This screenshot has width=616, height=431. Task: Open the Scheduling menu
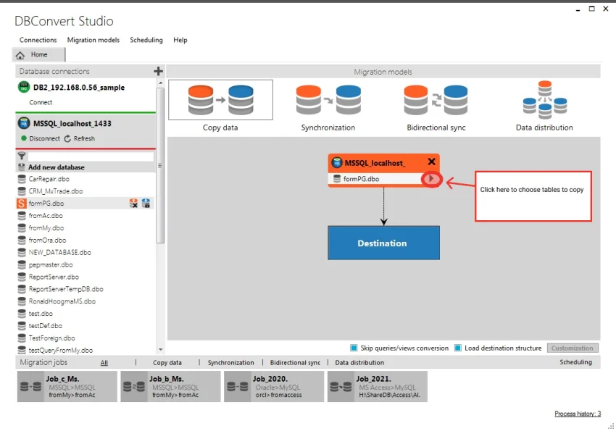point(146,40)
